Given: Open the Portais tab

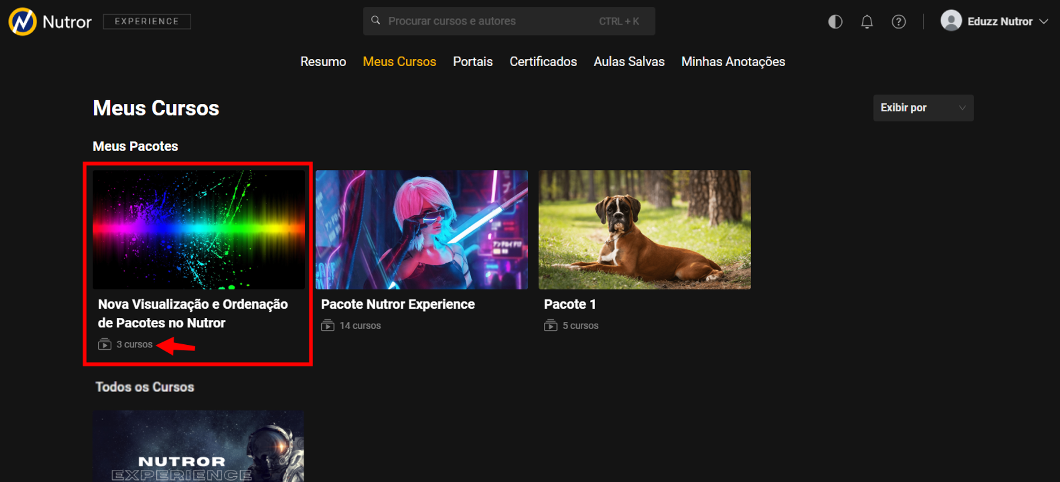Looking at the screenshot, I should click(473, 61).
